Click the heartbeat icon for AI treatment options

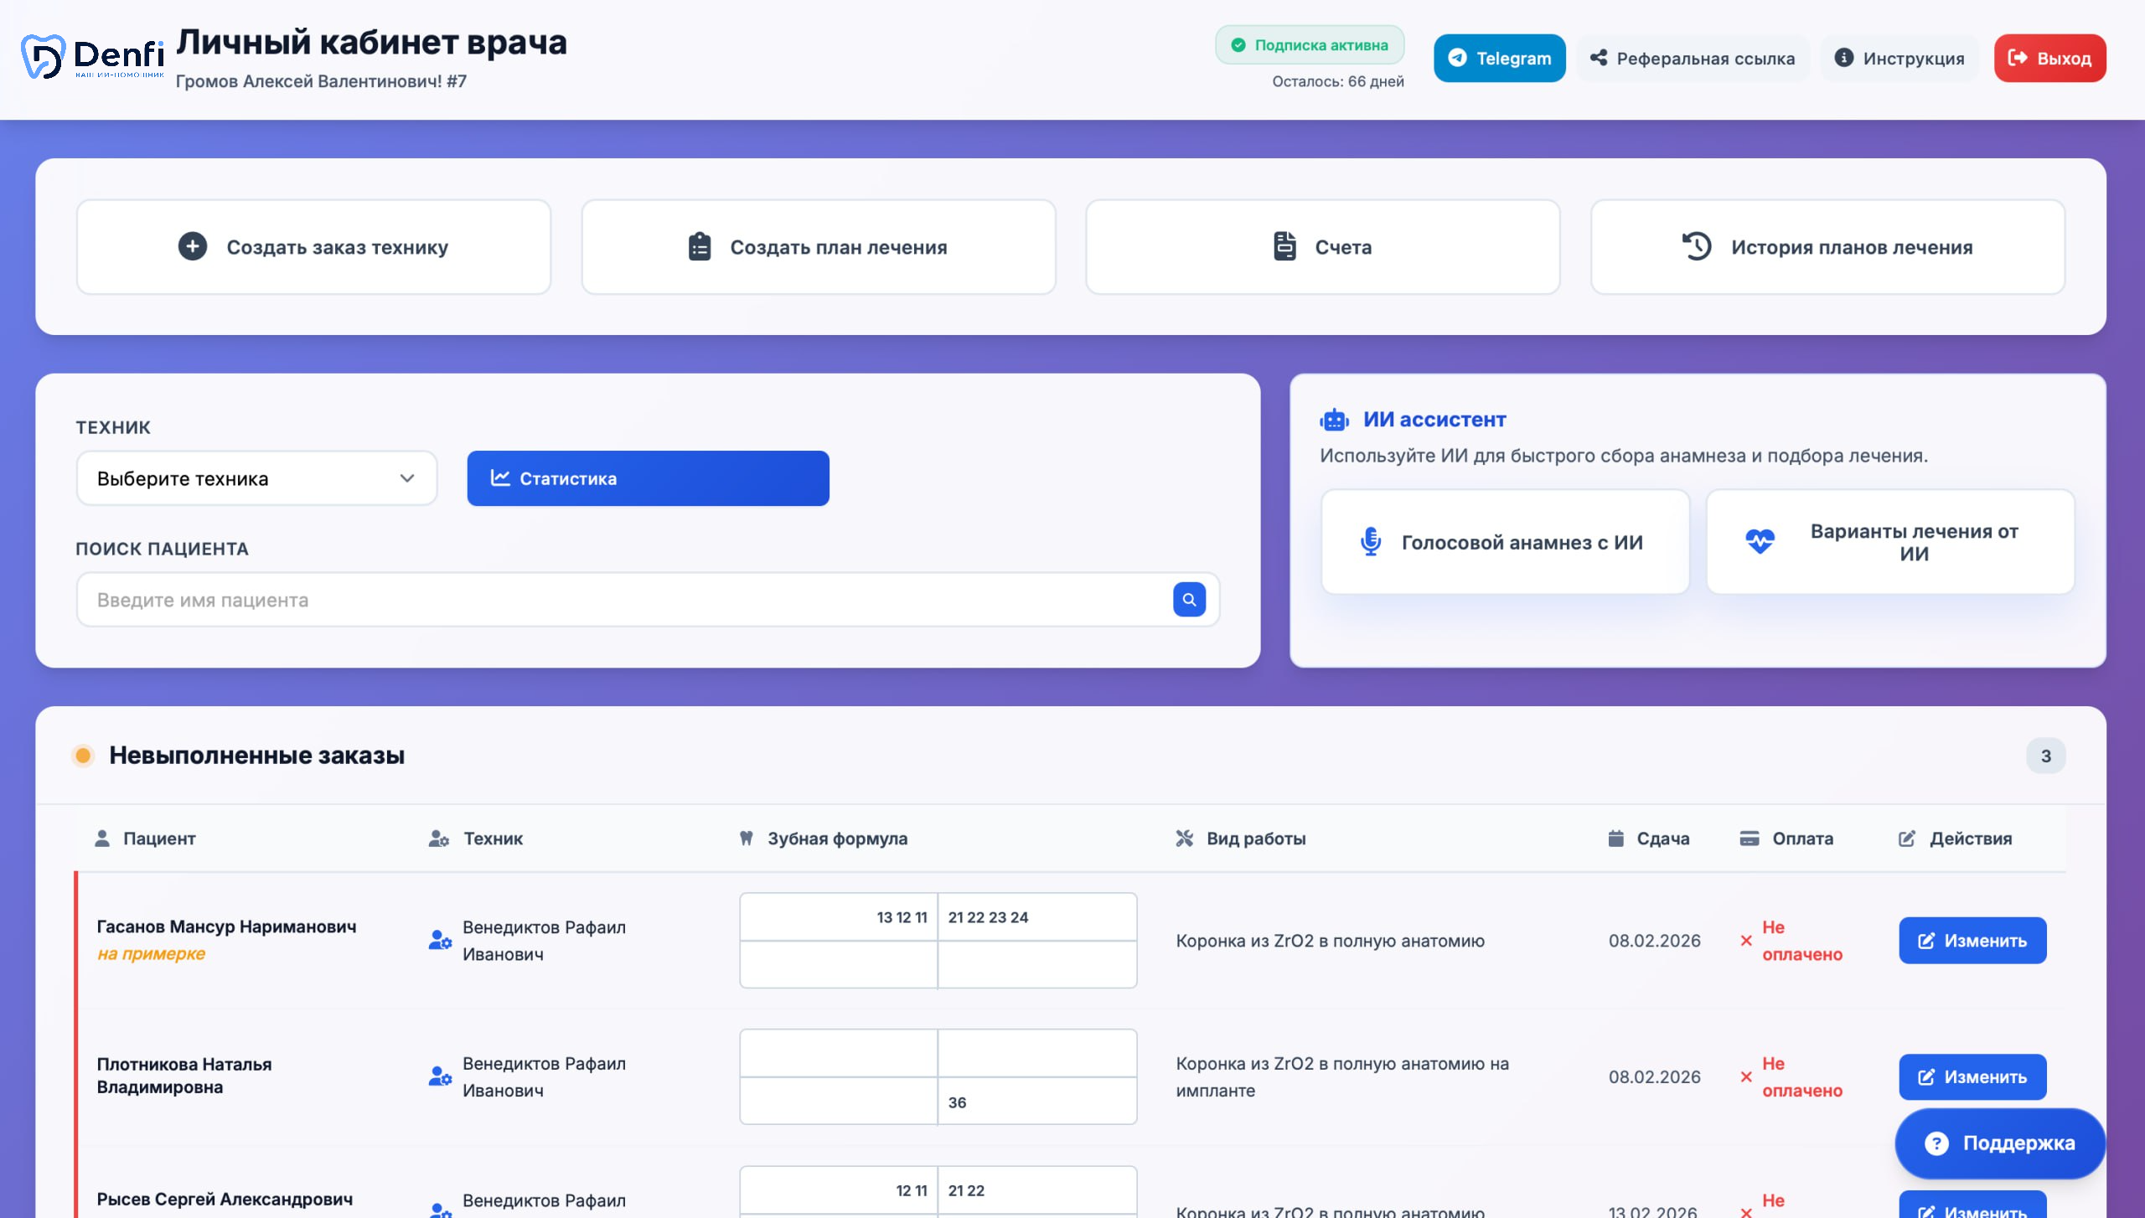(1760, 542)
